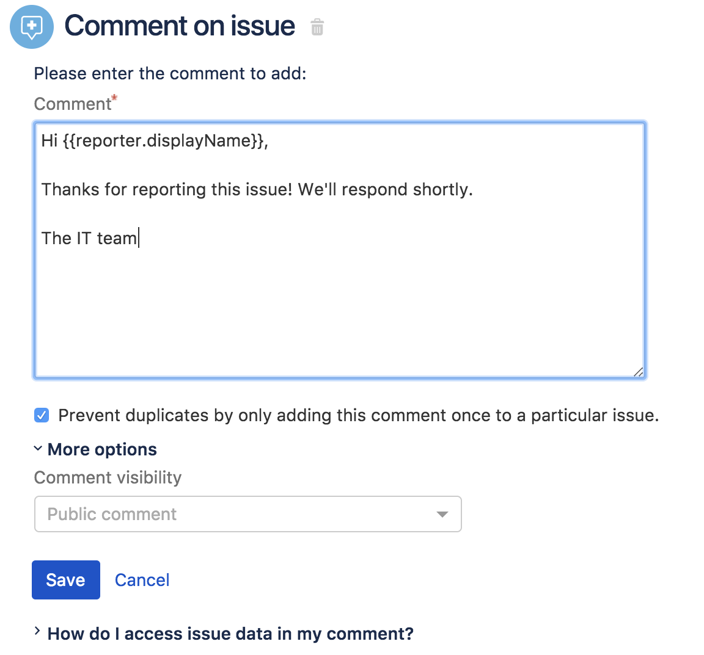Click the More options heading text

point(102,450)
